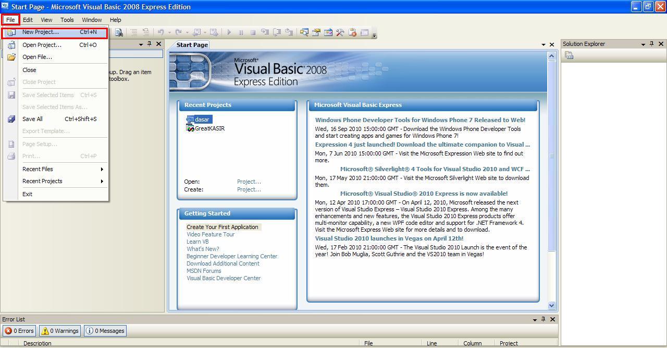Open the active files dropdown beside Start Page
This screenshot has height=348, width=667.
544,44
